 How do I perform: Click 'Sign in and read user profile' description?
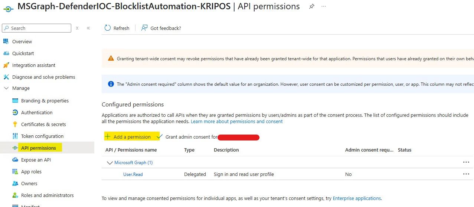[244, 174]
